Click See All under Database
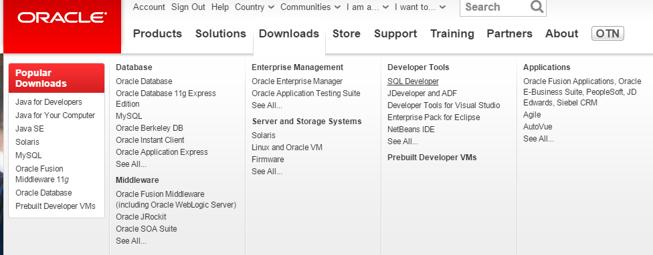Viewport: 653px width, 255px height. click(131, 164)
